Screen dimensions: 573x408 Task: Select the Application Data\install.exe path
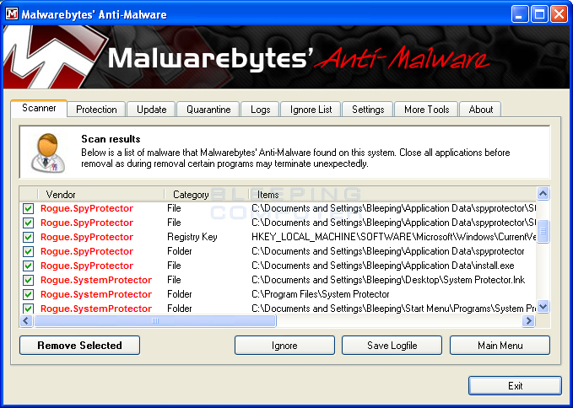pyautogui.click(x=383, y=266)
